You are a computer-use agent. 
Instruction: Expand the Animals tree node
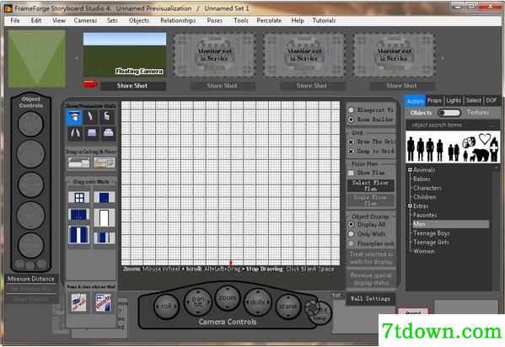[x=410, y=169]
